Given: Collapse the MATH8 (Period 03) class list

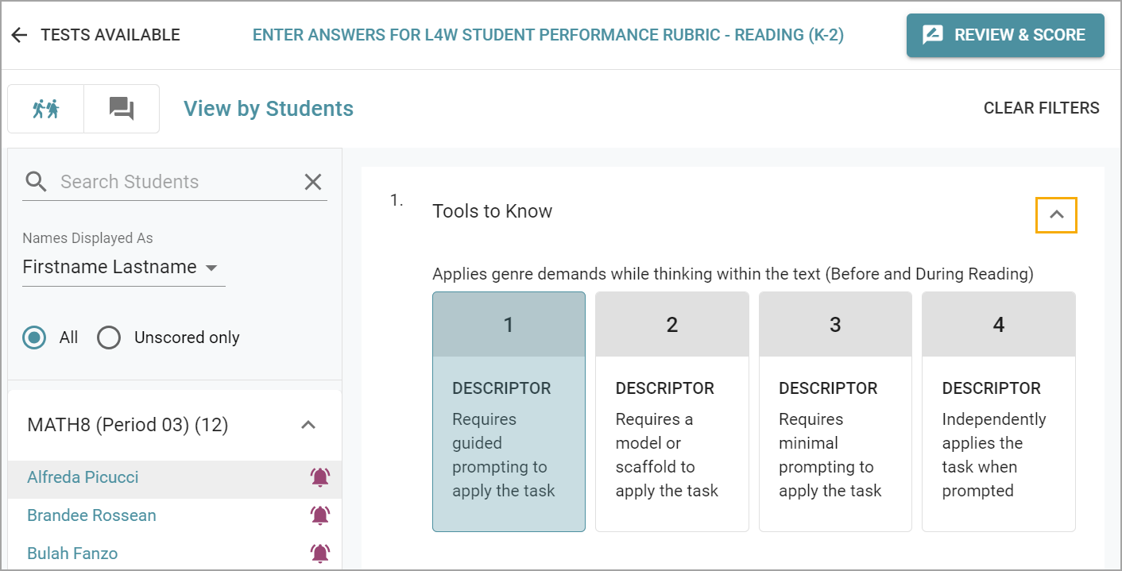Looking at the screenshot, I should [x=309, y=425].
